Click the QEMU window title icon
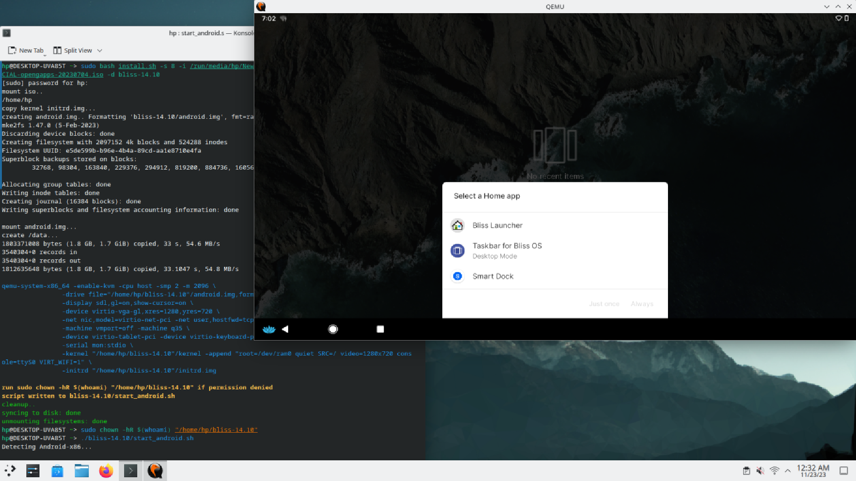The width and height of the screenshot is (856, 481). 261,7
